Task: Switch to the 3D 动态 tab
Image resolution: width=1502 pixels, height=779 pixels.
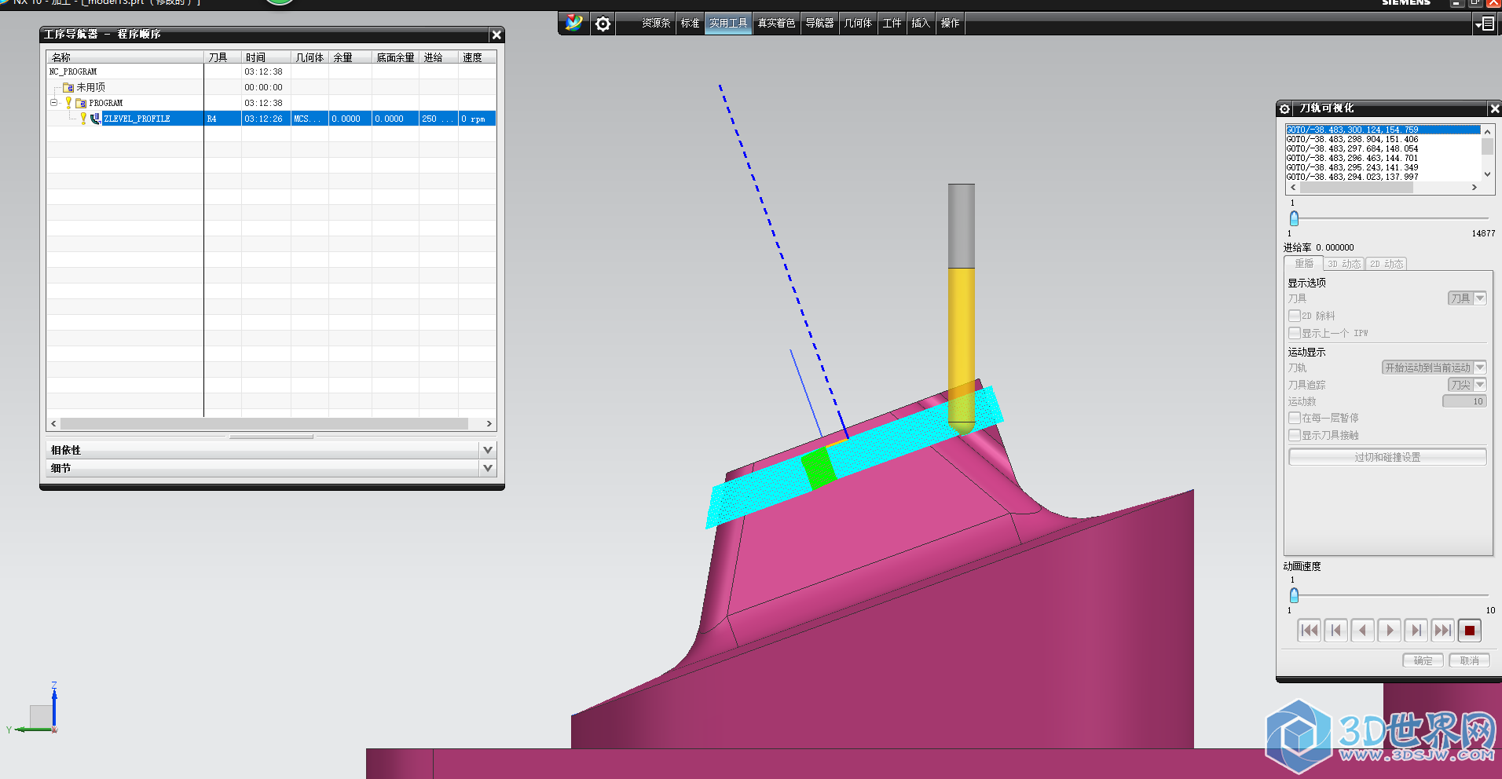Action: (1344, 264)
